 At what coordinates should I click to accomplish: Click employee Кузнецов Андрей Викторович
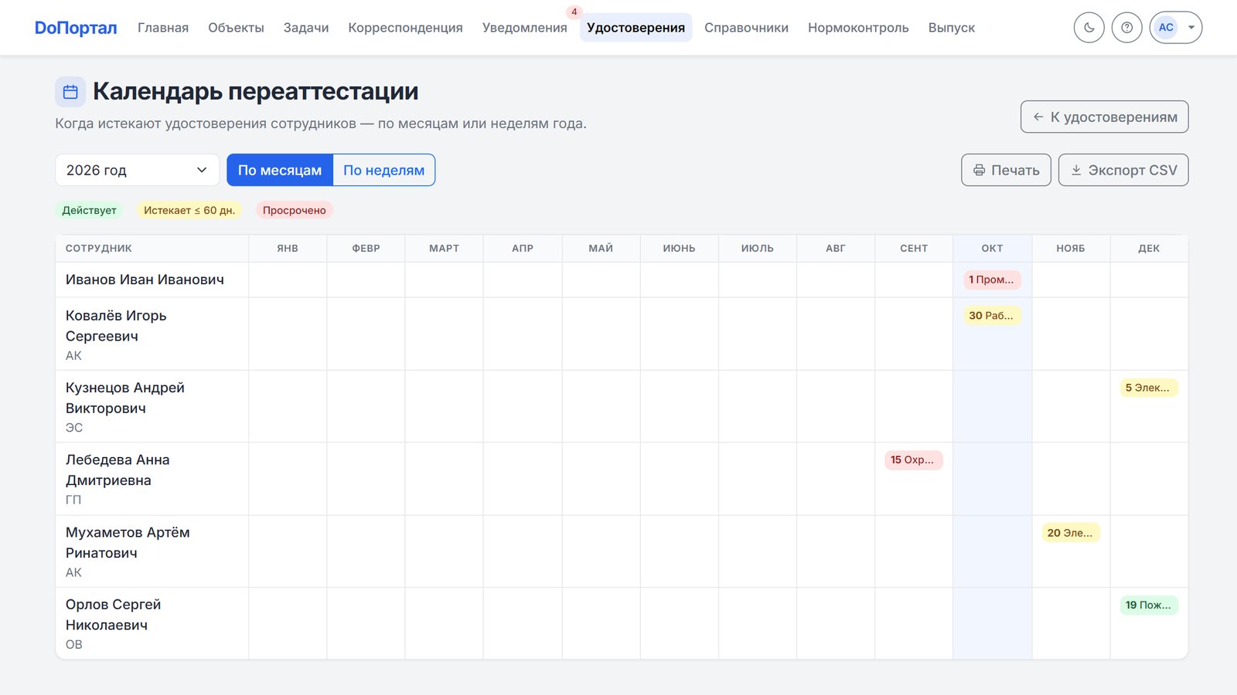124,398
